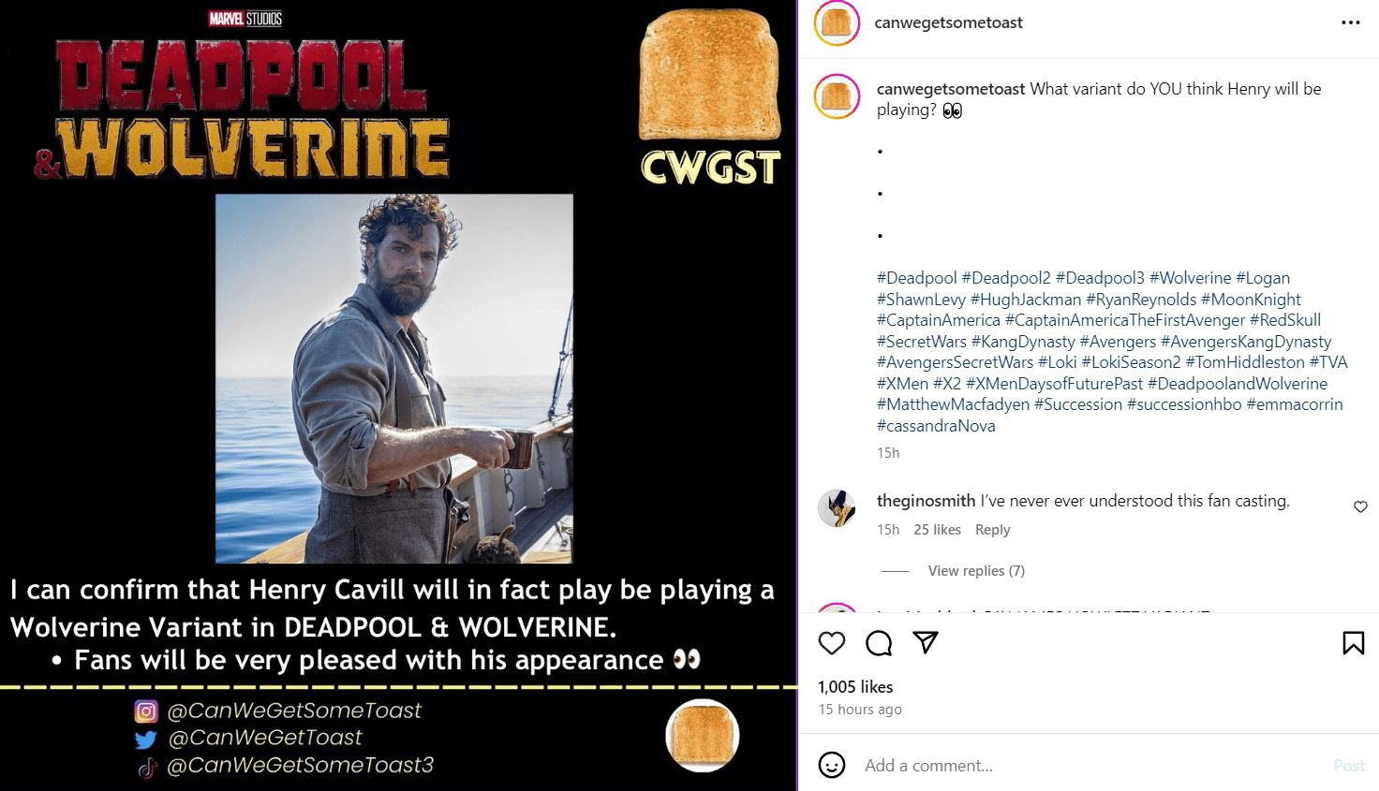Open the #cassandraNova hashtag

click(936, 426)
